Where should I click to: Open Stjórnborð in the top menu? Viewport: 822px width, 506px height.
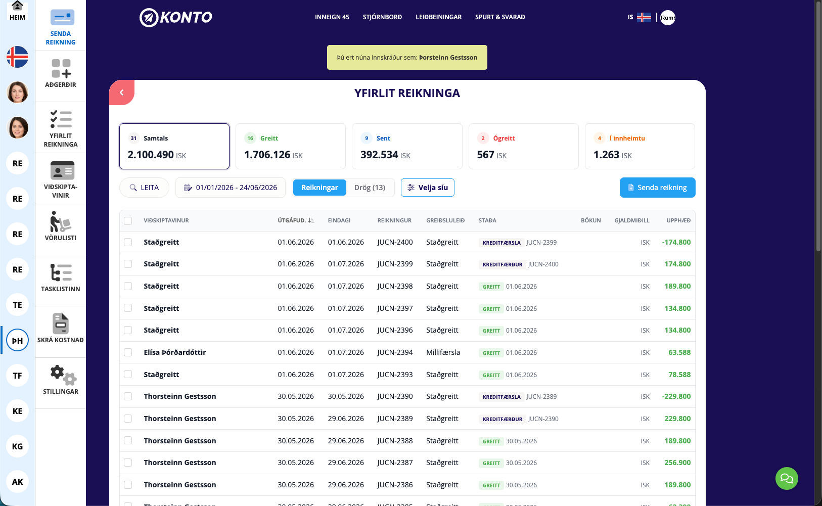382,17
